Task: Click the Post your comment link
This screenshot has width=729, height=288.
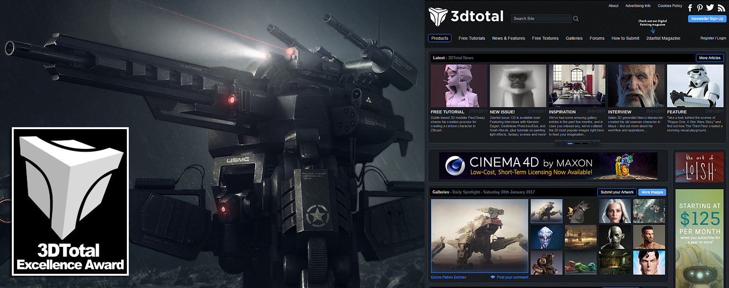Action: (513, 277)
